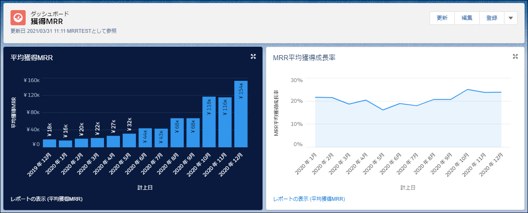528x213 pixels.
Task: Click the 計上日 axis title under line chart
Action: (x=408, y=187)
